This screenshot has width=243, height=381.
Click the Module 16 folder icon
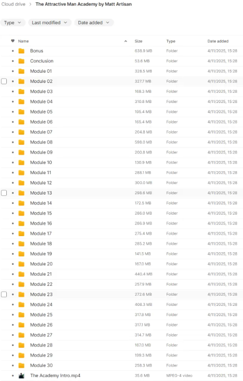point(21,223)
